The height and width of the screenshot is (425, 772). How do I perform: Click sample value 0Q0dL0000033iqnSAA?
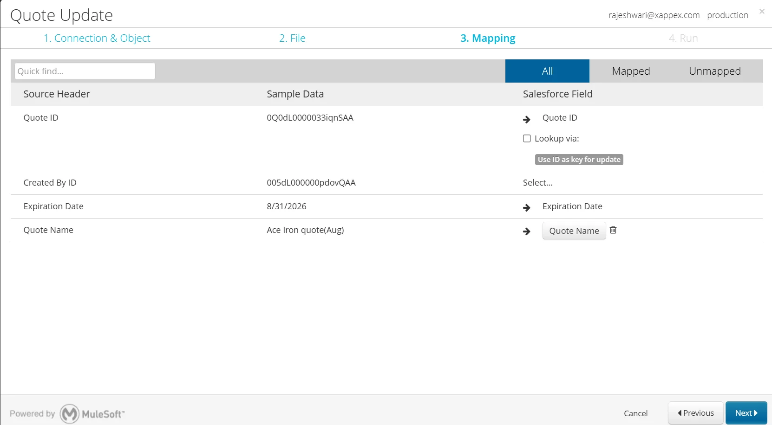tap(310, 118)
